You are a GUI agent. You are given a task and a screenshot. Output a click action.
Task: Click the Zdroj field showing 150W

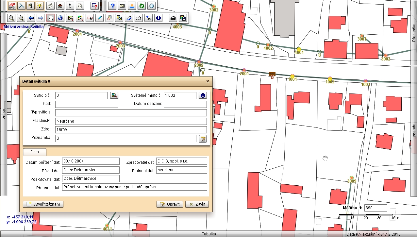tap(131, 130)
